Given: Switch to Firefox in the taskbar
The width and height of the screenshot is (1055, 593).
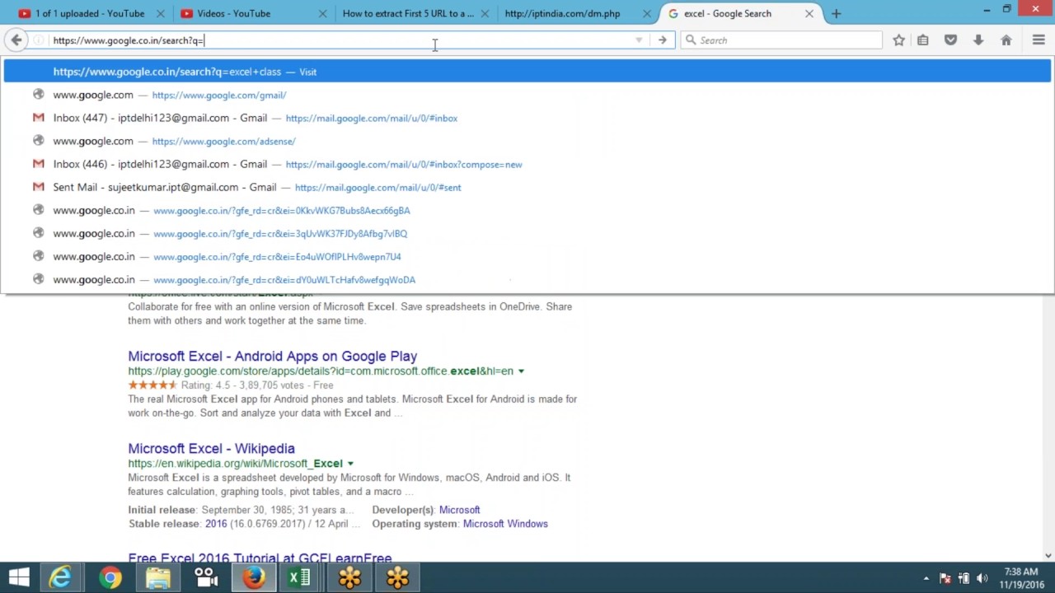Looking at the screenshot, I should tap(253, 577).
